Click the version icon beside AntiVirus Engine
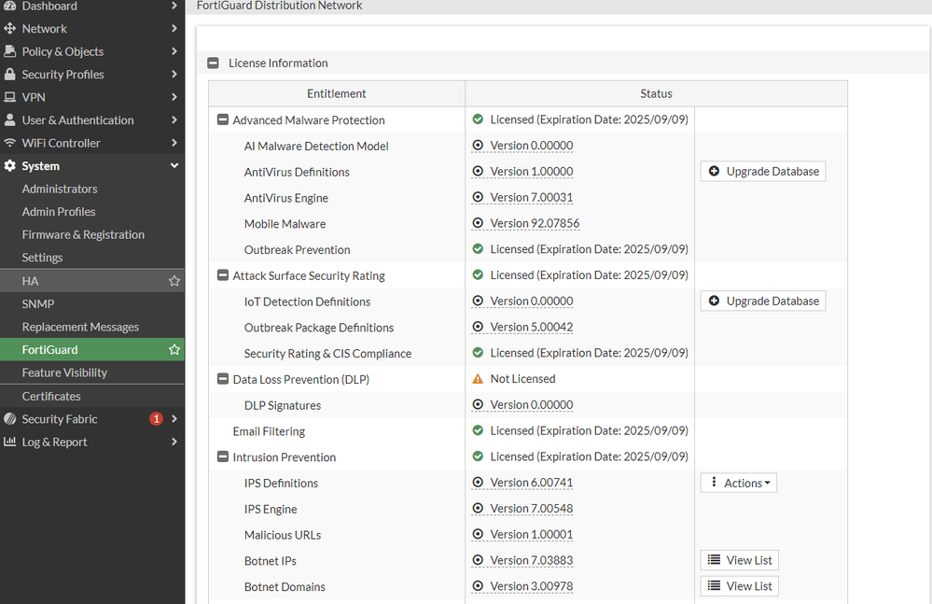The height and width of the screenshot is (604, 932). tap(478, 197)
